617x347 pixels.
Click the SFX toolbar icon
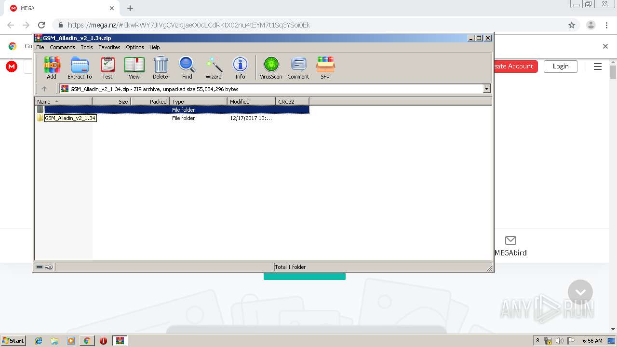[x=325, y=67]
